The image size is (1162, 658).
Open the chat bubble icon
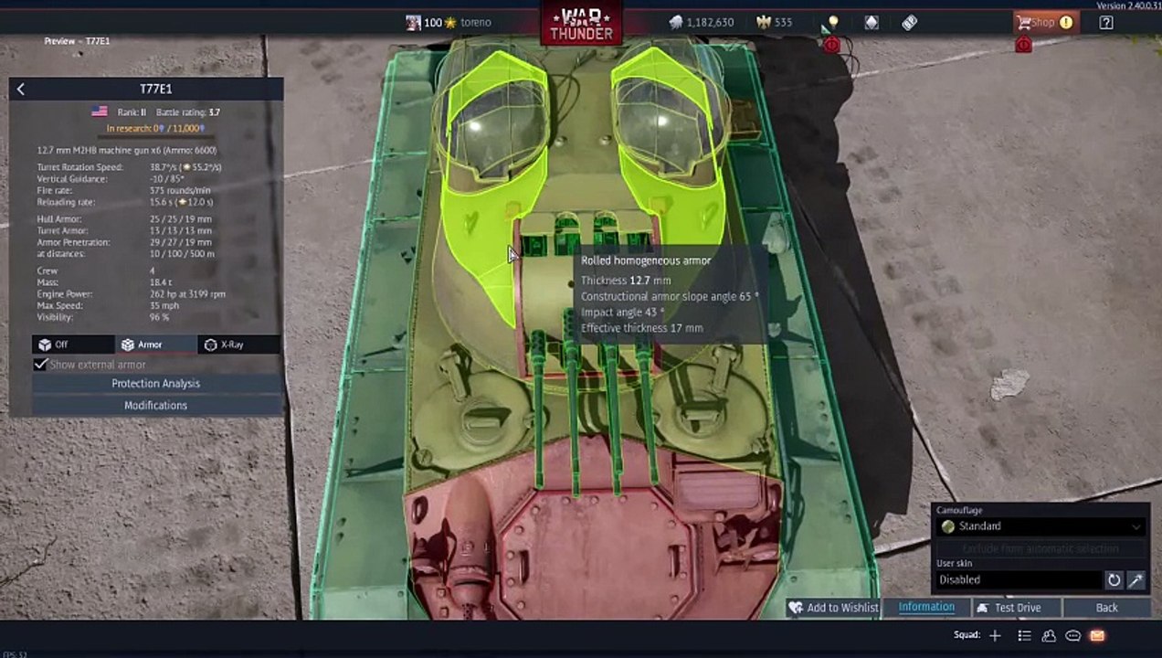1072,635
